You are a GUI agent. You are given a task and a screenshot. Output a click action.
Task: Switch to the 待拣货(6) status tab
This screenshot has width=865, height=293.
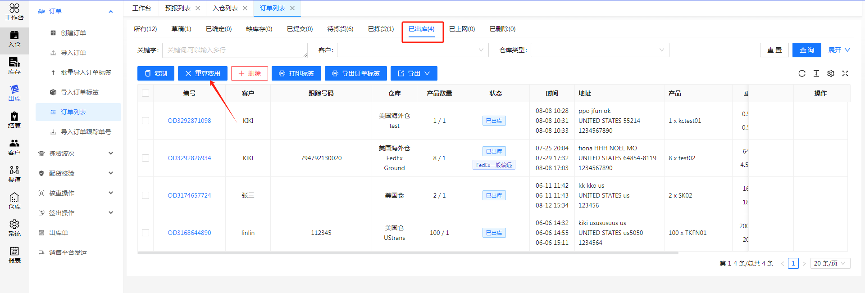coord(340,29)
